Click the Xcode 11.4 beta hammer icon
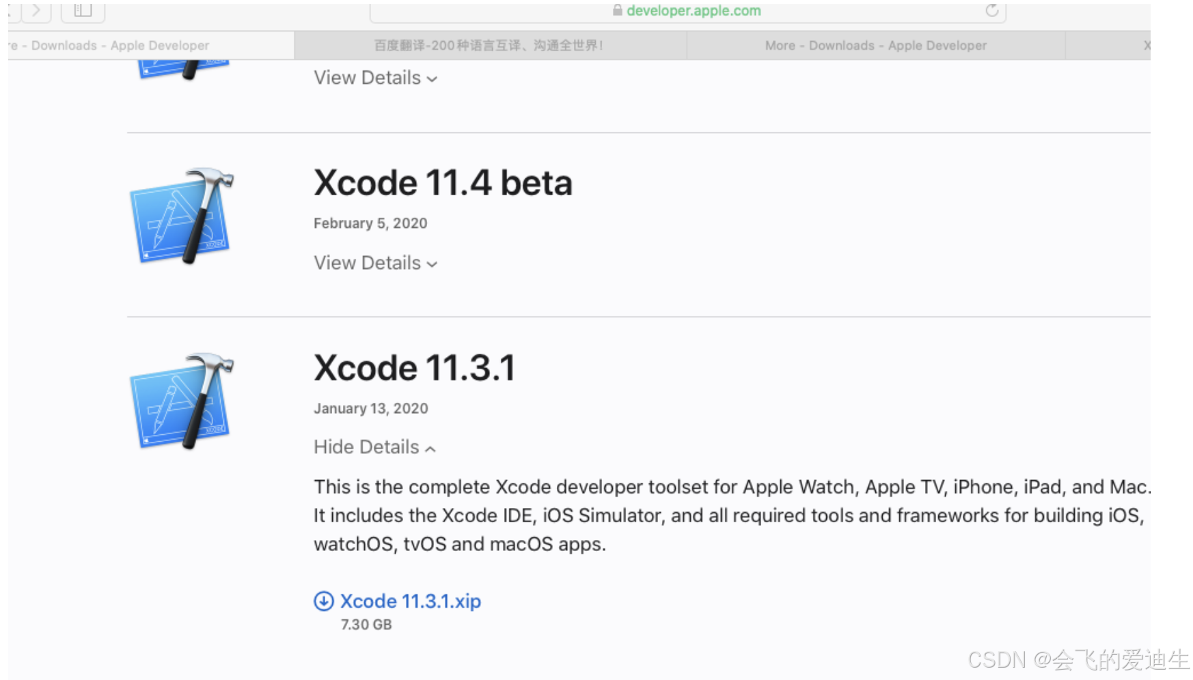The height and width of the screenshot is (680, 1193). pos(182,216)
